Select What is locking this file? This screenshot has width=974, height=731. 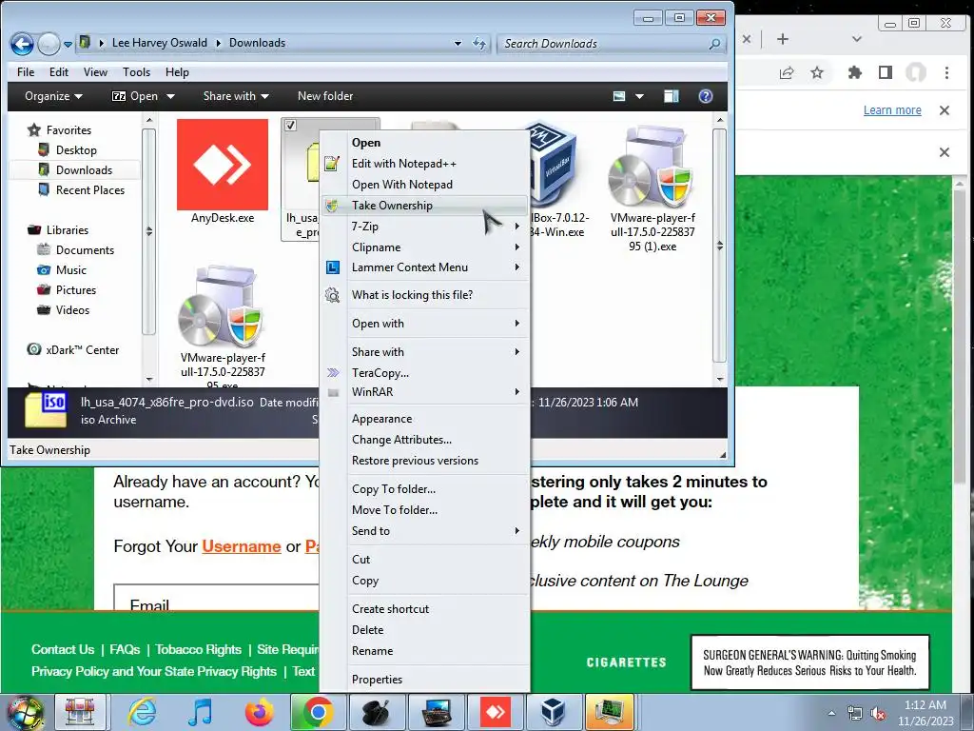(x=425, y=295)
